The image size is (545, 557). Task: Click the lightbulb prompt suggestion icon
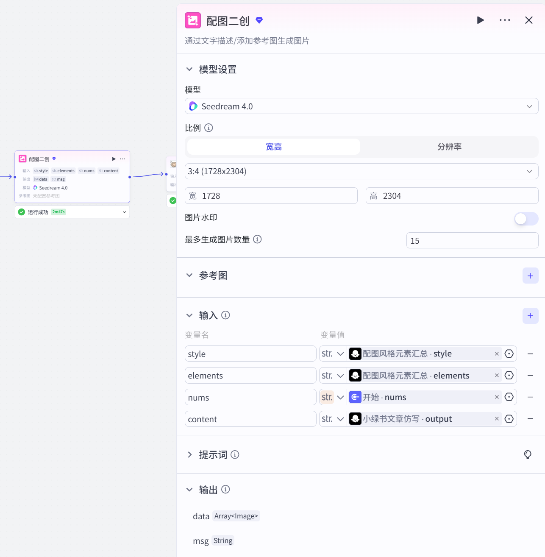(528, 454)
